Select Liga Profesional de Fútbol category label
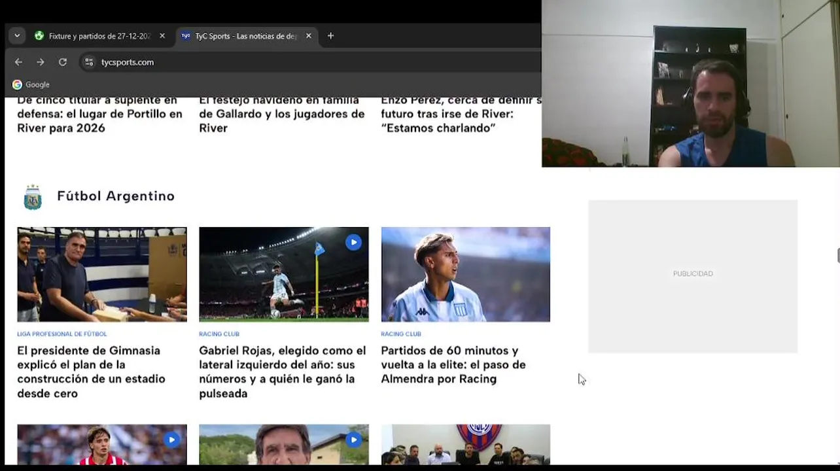Image resolution: width=840 pixels, height=471 pixels. pos(62,334)
